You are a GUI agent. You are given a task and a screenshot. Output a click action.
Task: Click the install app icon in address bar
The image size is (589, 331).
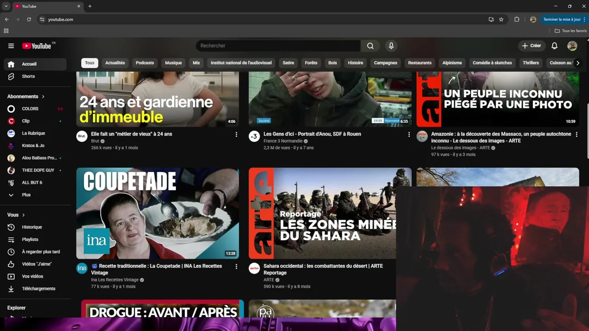[491, 19]
